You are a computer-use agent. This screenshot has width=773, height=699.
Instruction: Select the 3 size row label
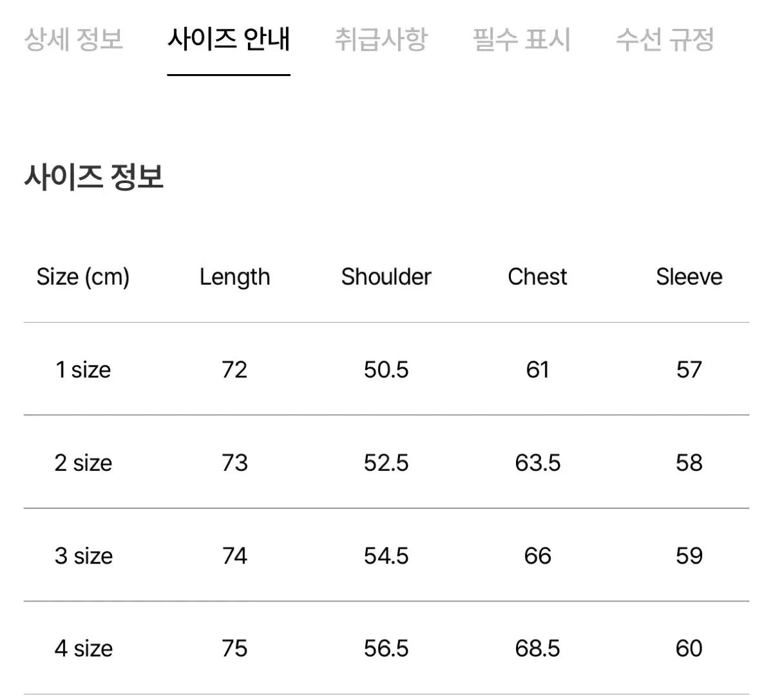click(83, 555)
